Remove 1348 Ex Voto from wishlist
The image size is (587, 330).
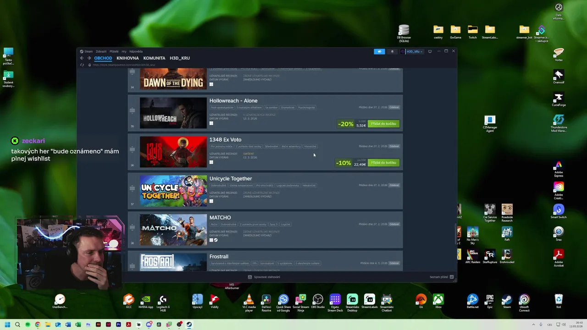coord(394,146)
